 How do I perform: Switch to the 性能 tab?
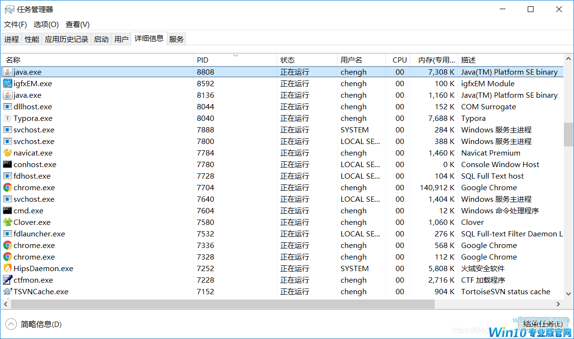coord(32,39)
